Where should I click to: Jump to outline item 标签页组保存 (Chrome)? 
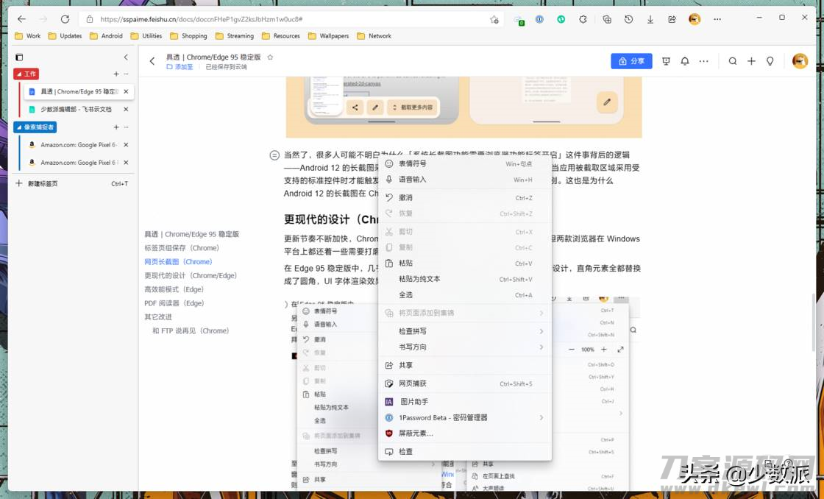pos(181,247)
